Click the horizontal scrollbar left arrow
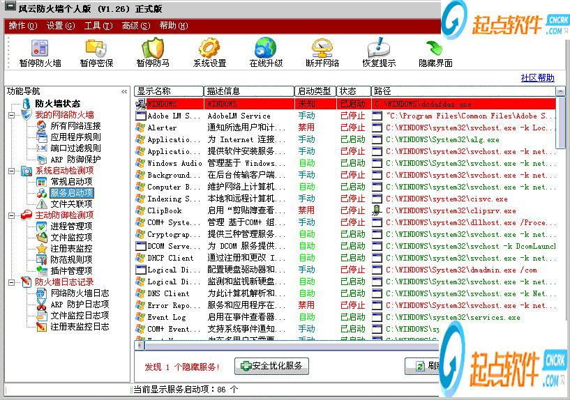 point(140,345)
